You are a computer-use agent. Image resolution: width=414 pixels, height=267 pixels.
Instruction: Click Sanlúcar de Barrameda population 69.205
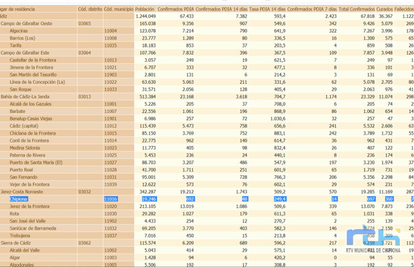[x=149, y=228]
